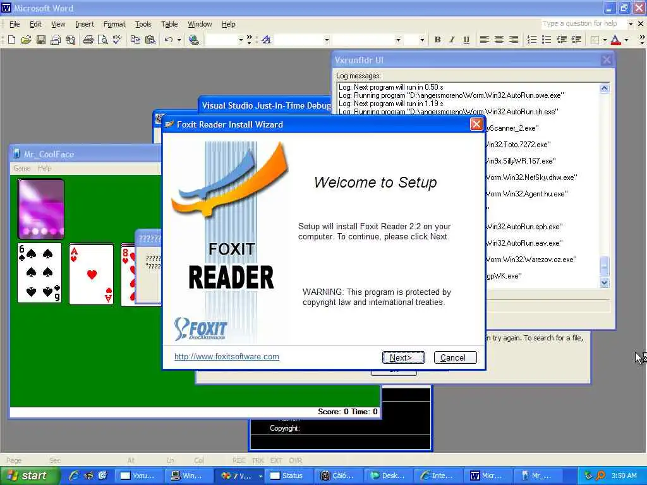This screenshot has width=647, height=485.
Task: Toggle bulleted list formatting
Action: (x=547, y=40)
